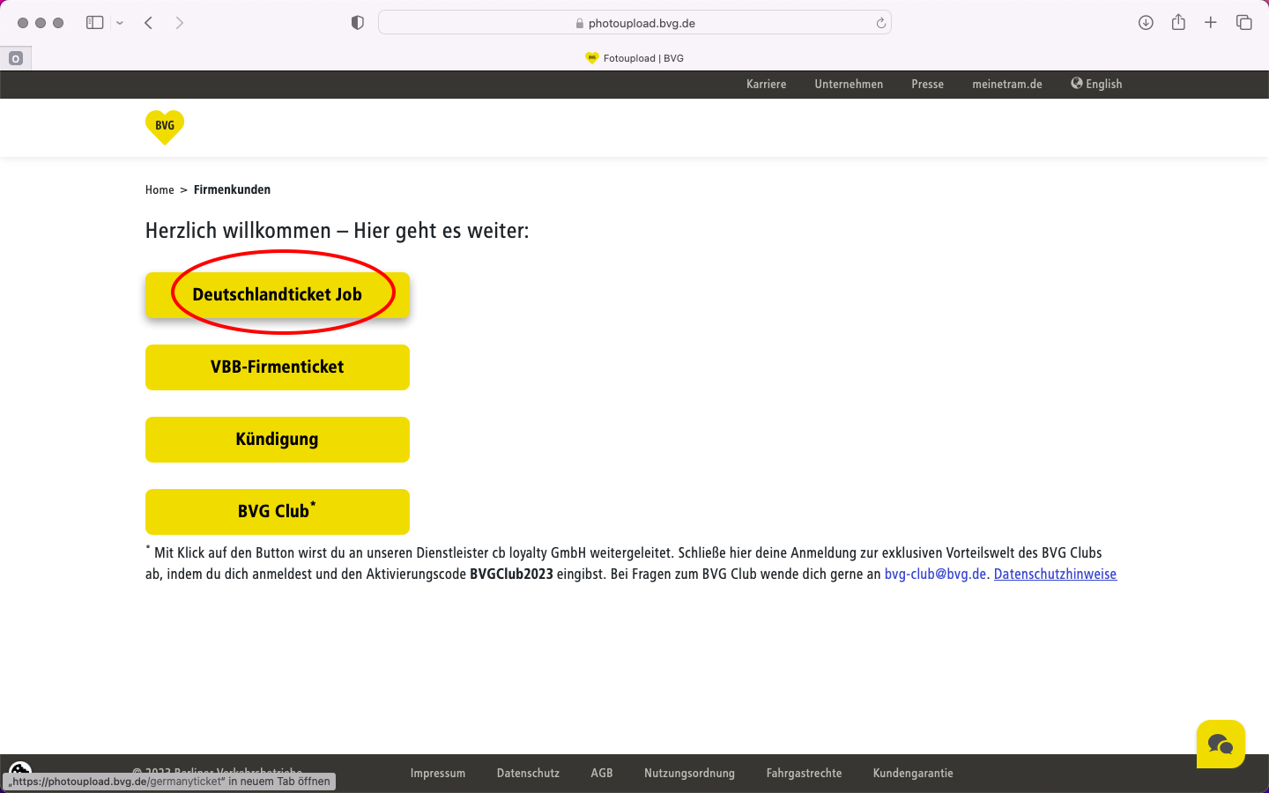Show tab overview icon

pos(1244,23)
